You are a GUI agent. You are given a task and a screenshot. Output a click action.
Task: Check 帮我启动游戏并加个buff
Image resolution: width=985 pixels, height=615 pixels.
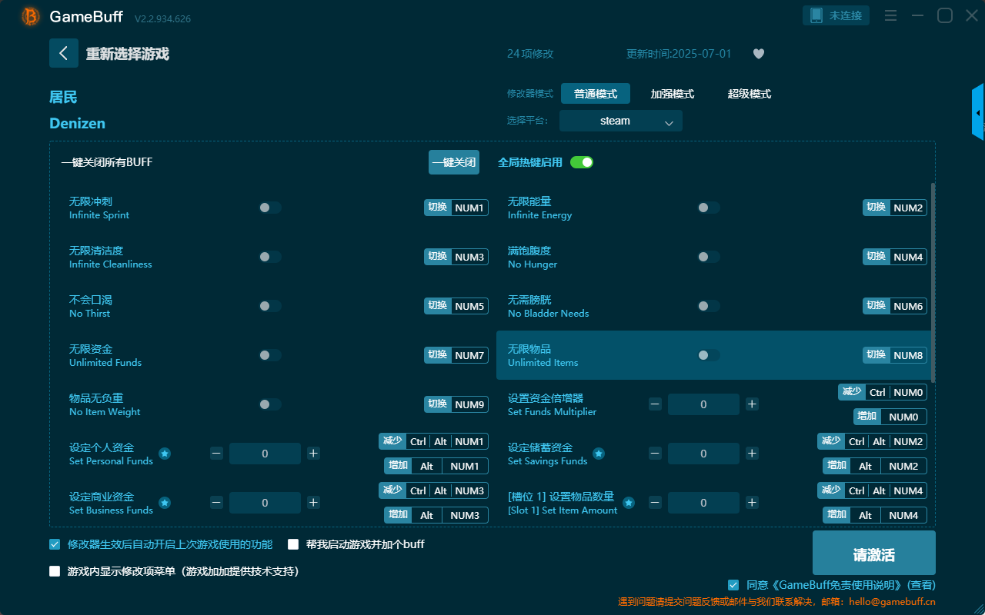293,544
